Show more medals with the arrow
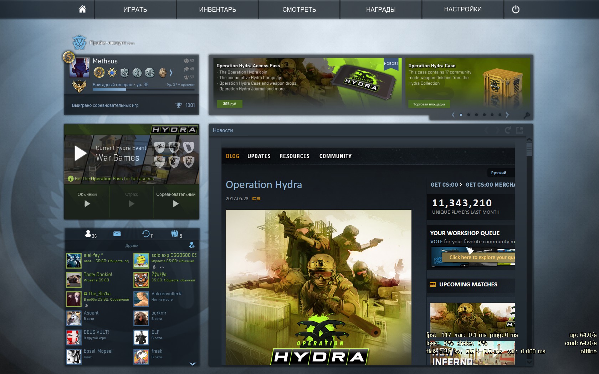This screenshot has width=599, height=374. click(171, 73)
